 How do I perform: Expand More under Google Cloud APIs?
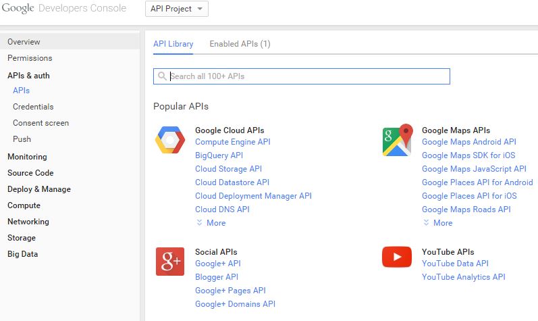coord(211,223)
